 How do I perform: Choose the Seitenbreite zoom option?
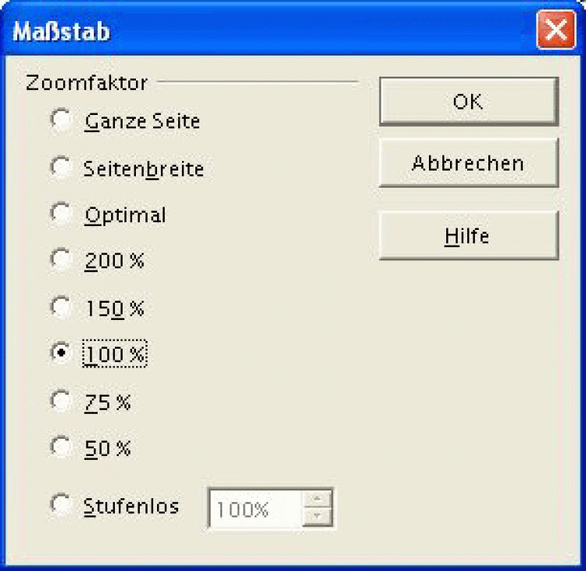60,167
